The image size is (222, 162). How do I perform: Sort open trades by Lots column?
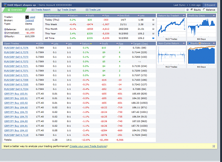tap(56, 44)
